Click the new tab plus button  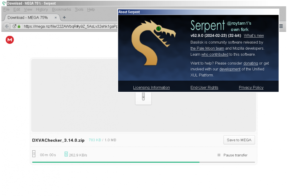coord(64,18)
